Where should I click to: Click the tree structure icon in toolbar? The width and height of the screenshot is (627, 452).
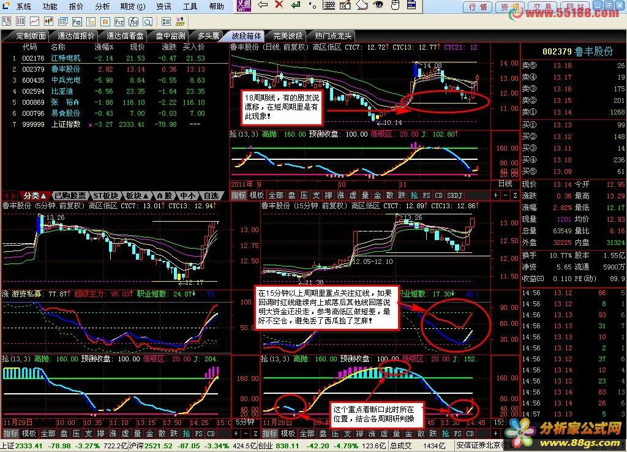(91, 21)
